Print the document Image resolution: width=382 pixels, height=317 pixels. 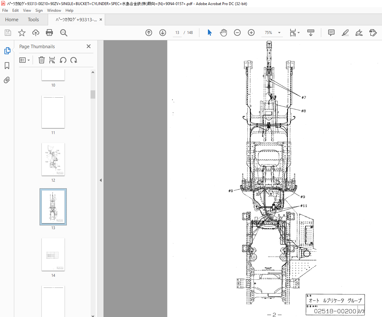pyautogui.click(x=49, y=33)
